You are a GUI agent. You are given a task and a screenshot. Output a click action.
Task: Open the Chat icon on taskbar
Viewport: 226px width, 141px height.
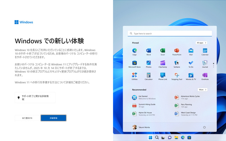coord(170,137)
